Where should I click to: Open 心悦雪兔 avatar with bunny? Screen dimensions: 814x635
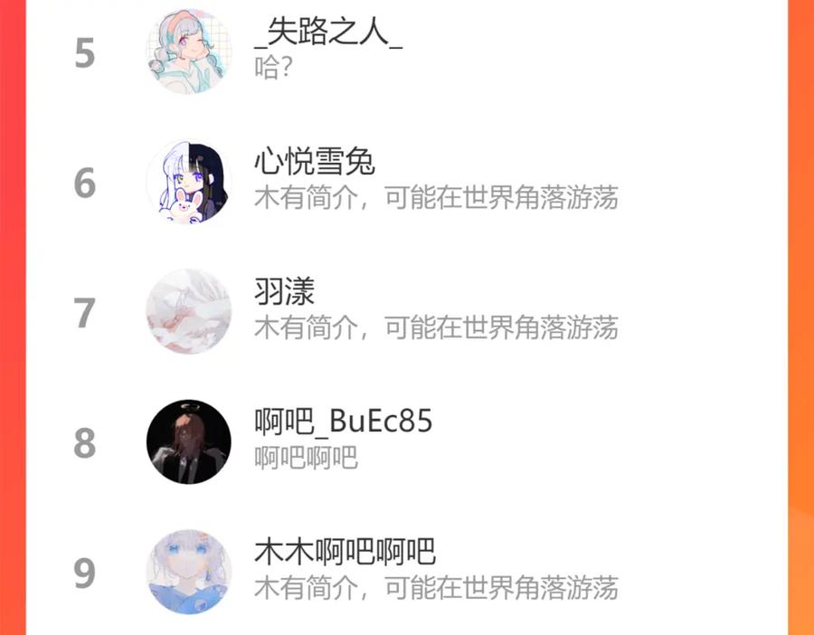point(189,182)
